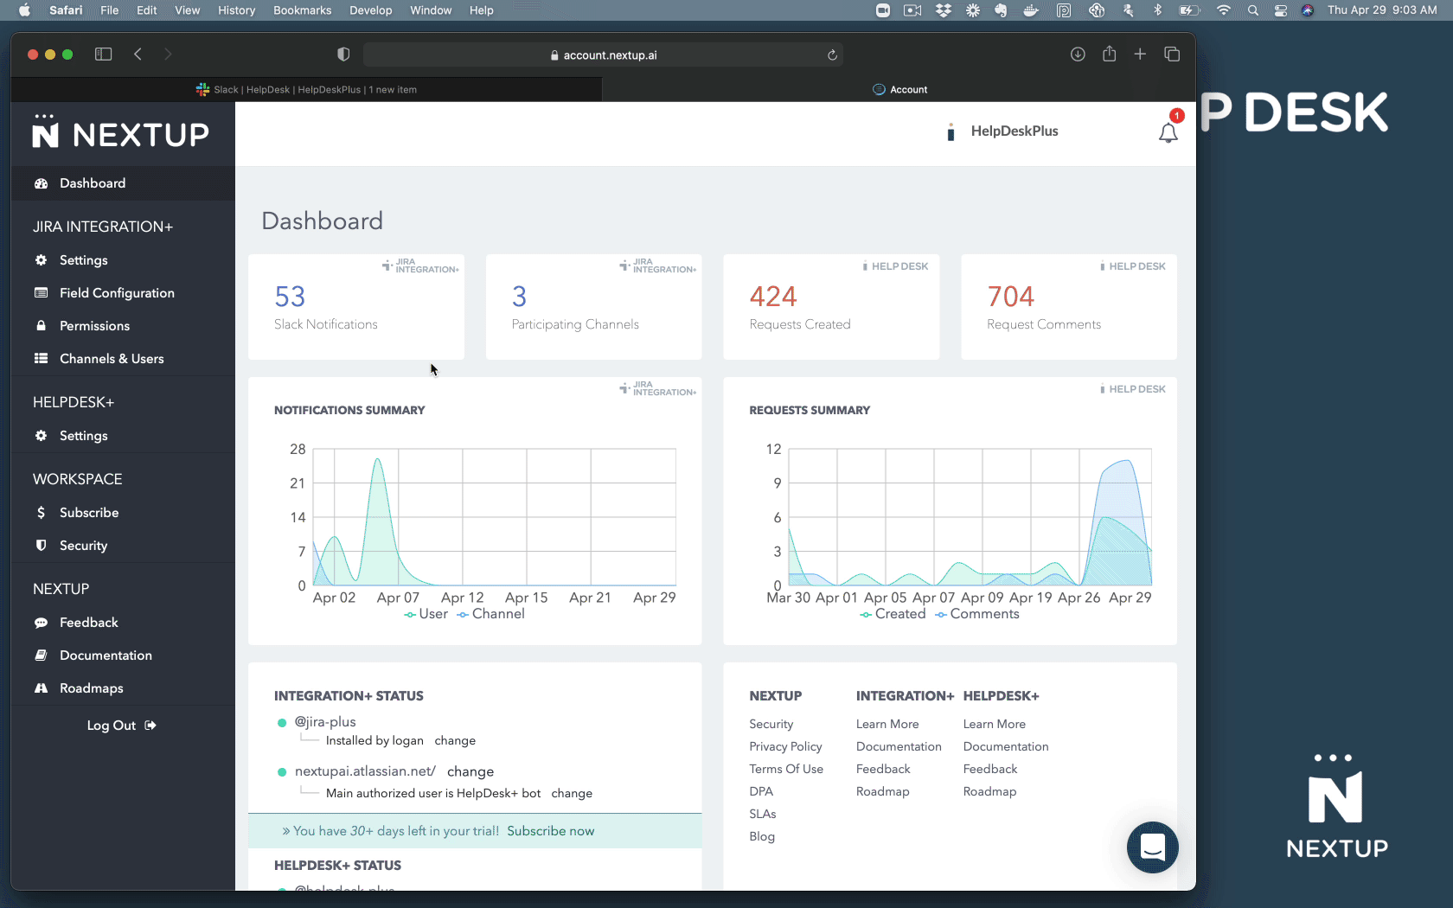Click the Roadmaps road icon

coord(41,688)
